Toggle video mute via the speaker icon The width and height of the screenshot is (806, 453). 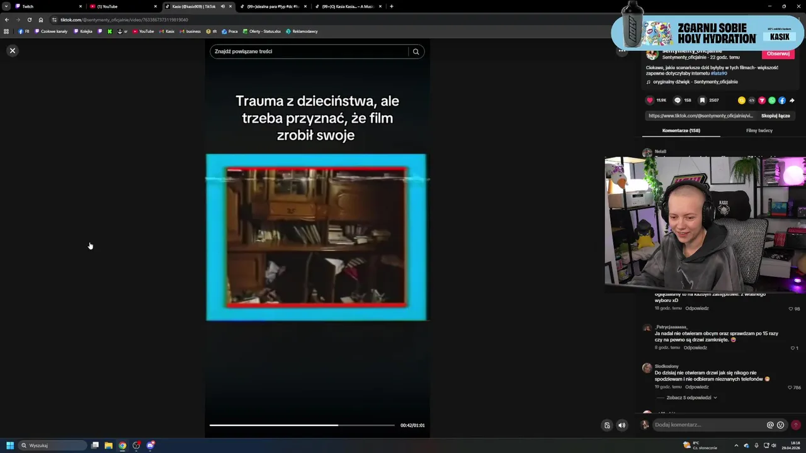coord(622,425)
